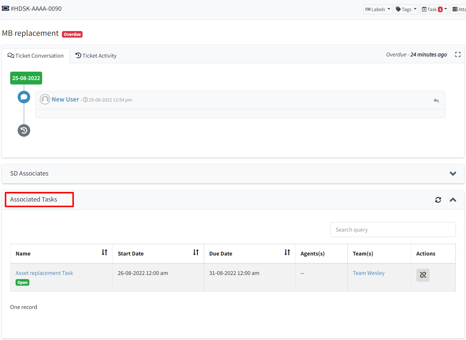This screenshot has width=466, height=340.
Task: Click the conversation bubble icon on the timeline
Action: (x=24, y=97)
